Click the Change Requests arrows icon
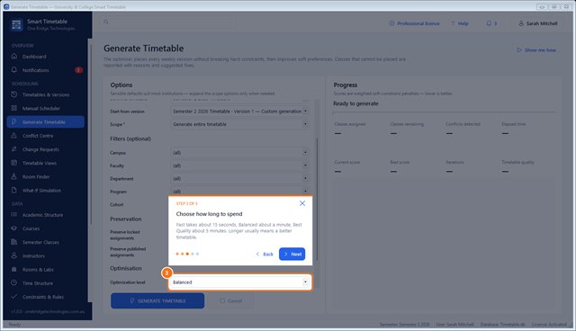The height and width of the screenshot is (331, 576). tap(14, 149)
